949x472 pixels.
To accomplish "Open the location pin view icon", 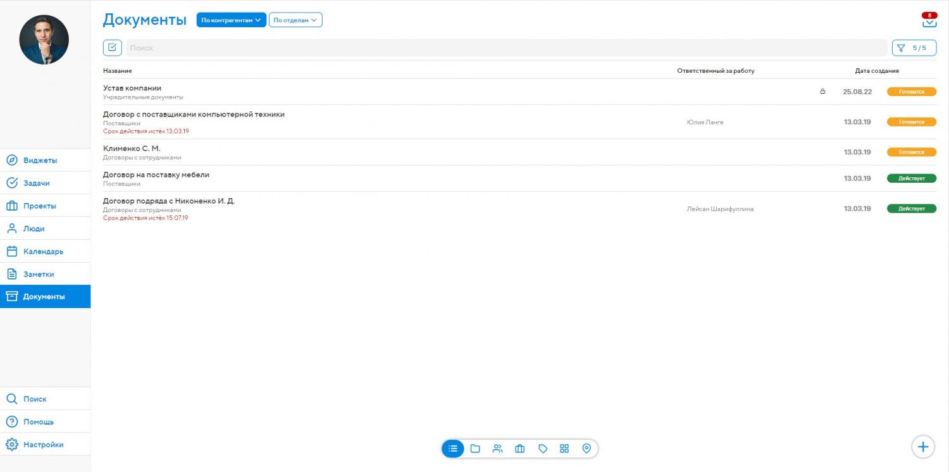I will [586, 449].
